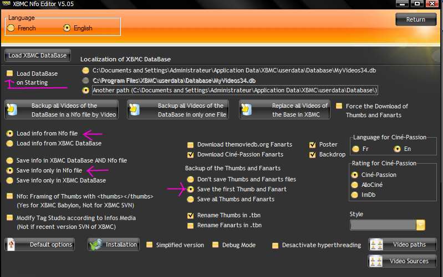This screenshot has width=443, height=277.
Task: Click the Video paths folder-tree icon
Action: pos(376,244)
